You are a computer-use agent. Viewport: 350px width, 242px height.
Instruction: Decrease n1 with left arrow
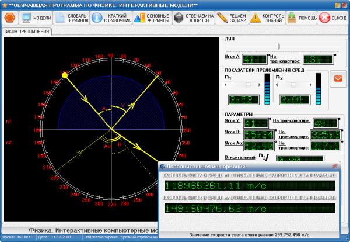pyautogui.click(x=225, y=85)
